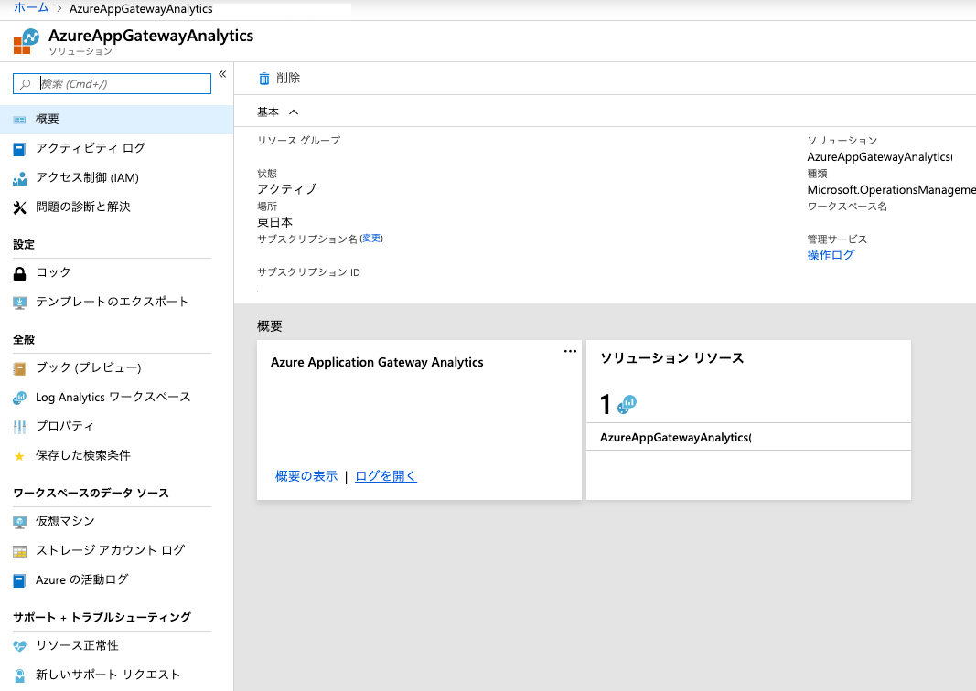Collapse the 基本 essentials section

point(294,112)
